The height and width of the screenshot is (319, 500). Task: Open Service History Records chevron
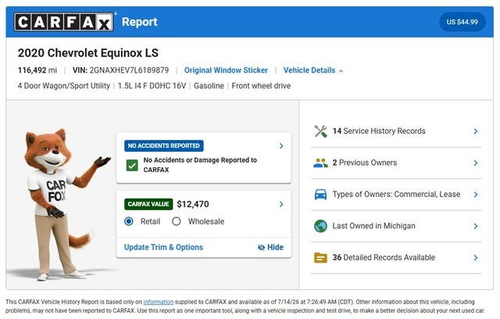476,131
